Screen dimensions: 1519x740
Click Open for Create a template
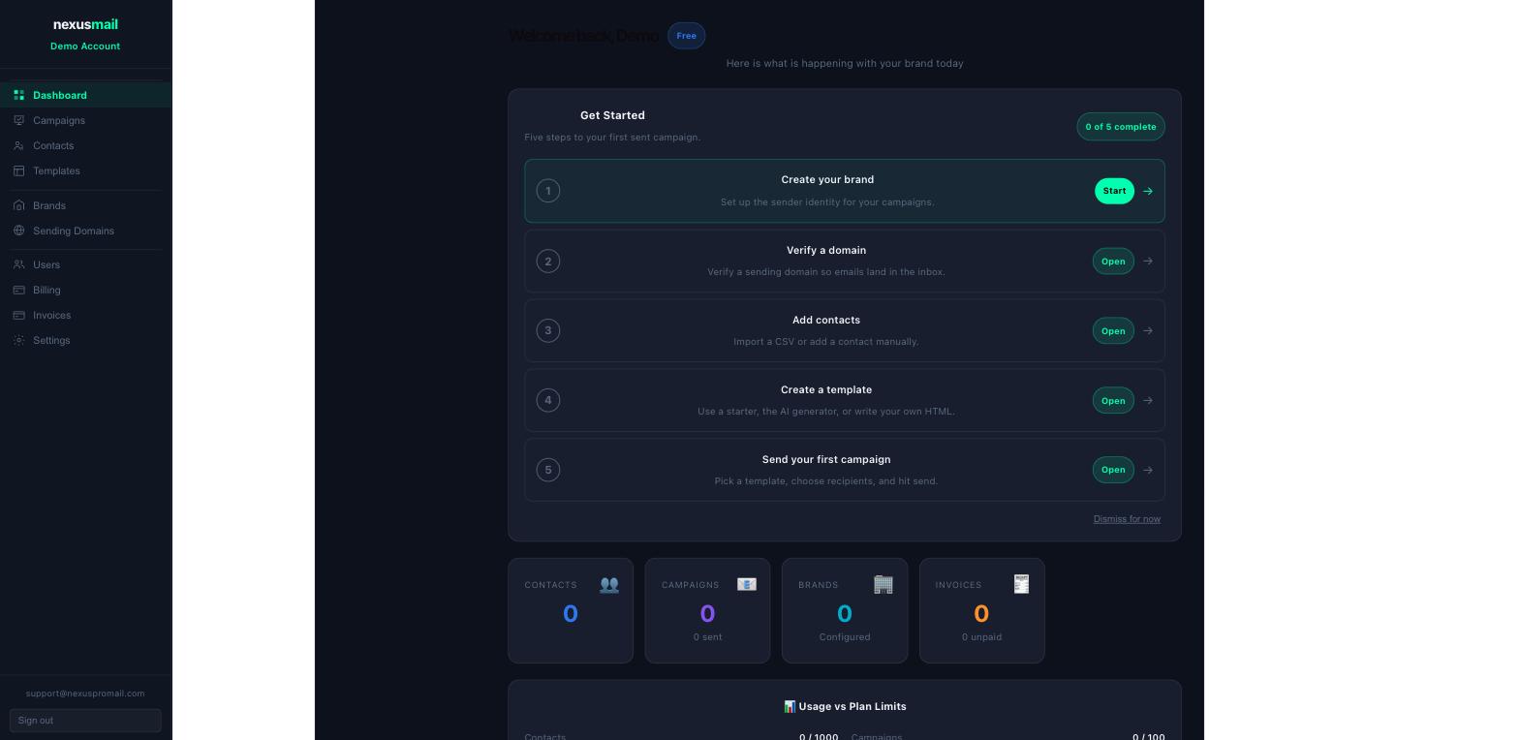(x=1113, y=400)
